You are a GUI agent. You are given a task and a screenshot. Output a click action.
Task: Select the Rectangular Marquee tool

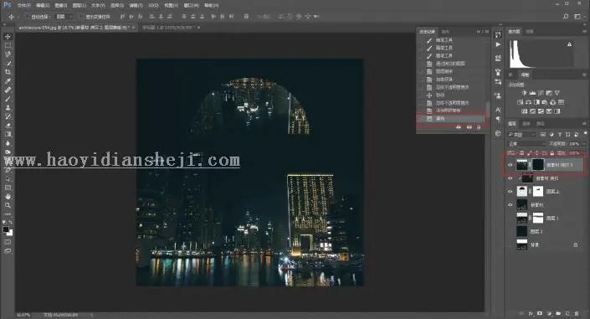(8, 45)
